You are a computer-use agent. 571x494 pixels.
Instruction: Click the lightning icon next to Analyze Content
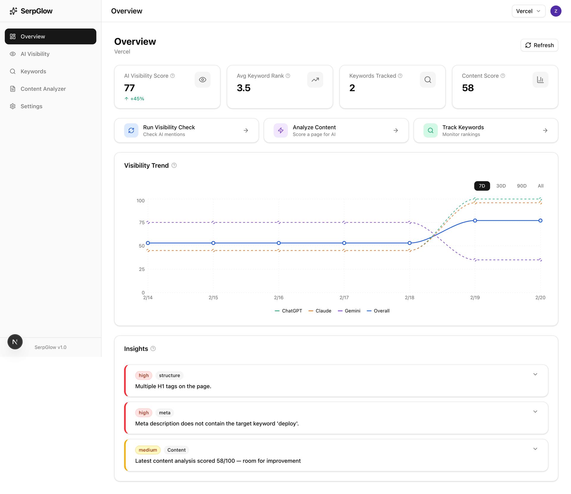[x=281, y=130]
